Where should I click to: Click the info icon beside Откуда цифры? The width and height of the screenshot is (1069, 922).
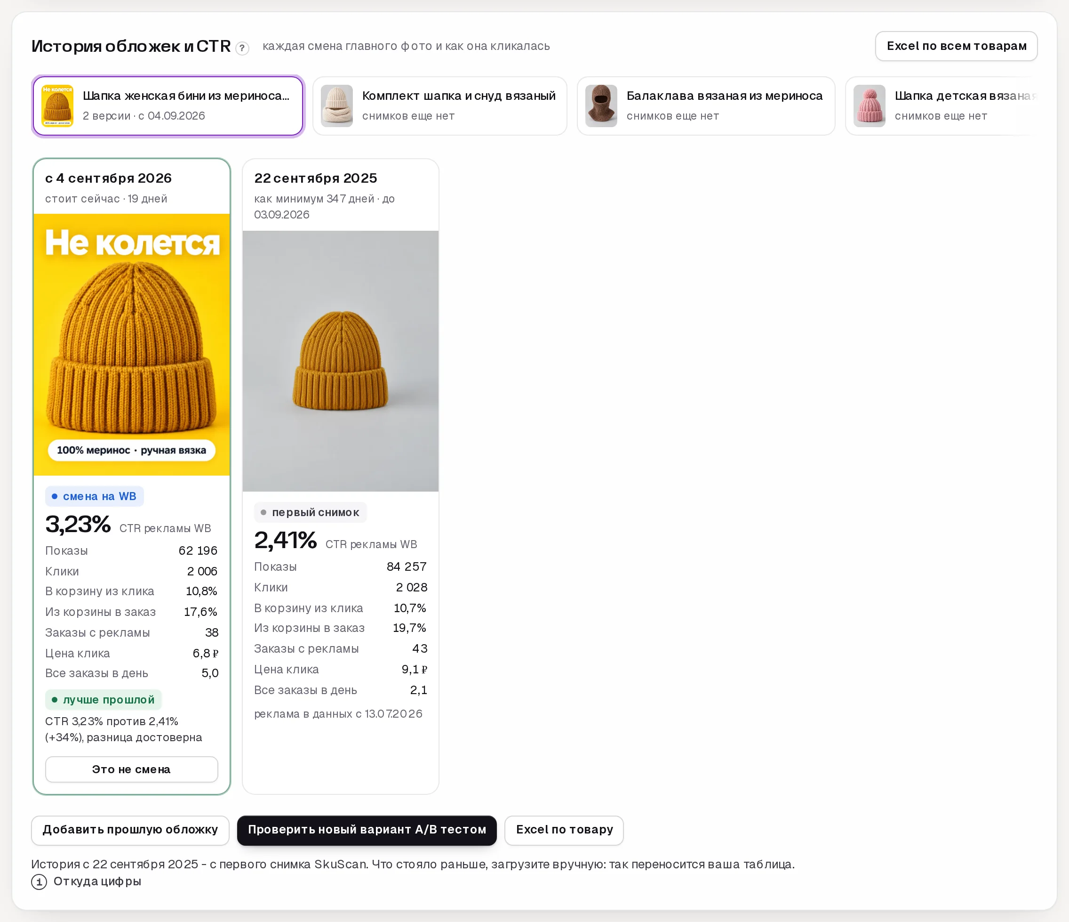39,882
